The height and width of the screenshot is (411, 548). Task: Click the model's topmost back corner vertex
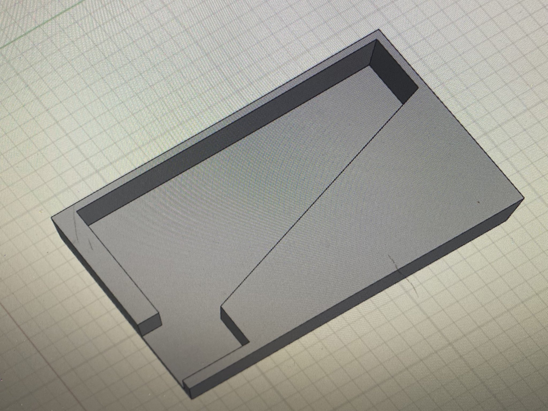[379, 29]
